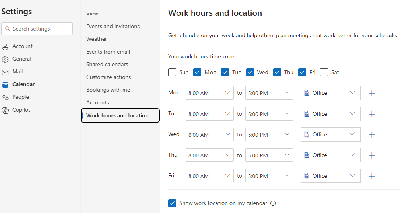Go to Account settings category
The height and width of the screenshot is (213, 400).
coord(22,46)
